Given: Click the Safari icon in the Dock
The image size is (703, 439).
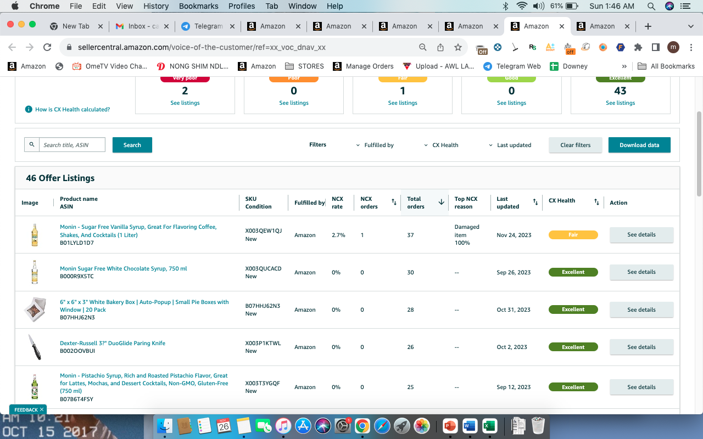Looking at the screenshot, I should 382,425.
